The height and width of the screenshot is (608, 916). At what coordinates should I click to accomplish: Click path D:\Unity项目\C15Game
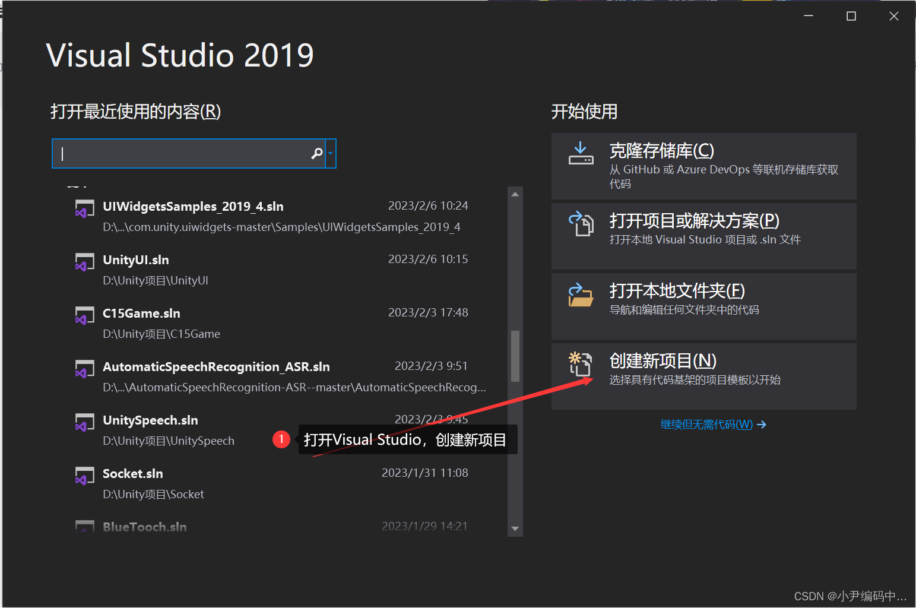[161, 334]
